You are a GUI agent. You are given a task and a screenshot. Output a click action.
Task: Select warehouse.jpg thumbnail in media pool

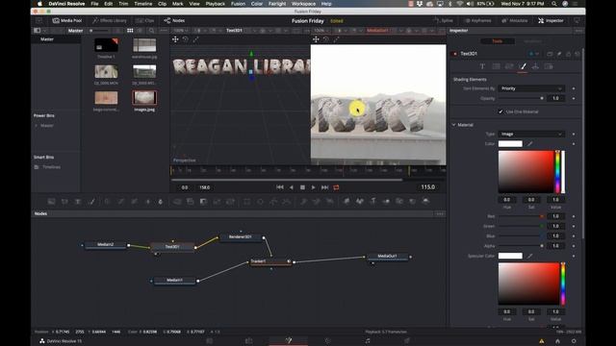144,45
